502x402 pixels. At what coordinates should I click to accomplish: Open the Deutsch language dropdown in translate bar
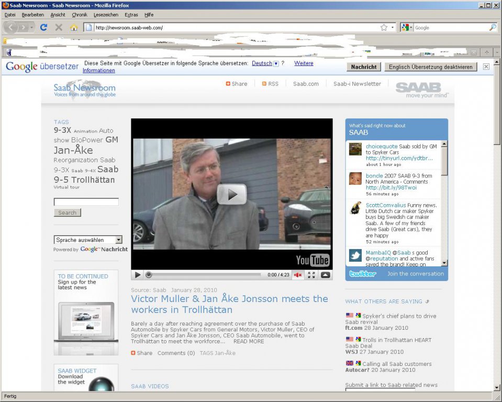(276, 63)
